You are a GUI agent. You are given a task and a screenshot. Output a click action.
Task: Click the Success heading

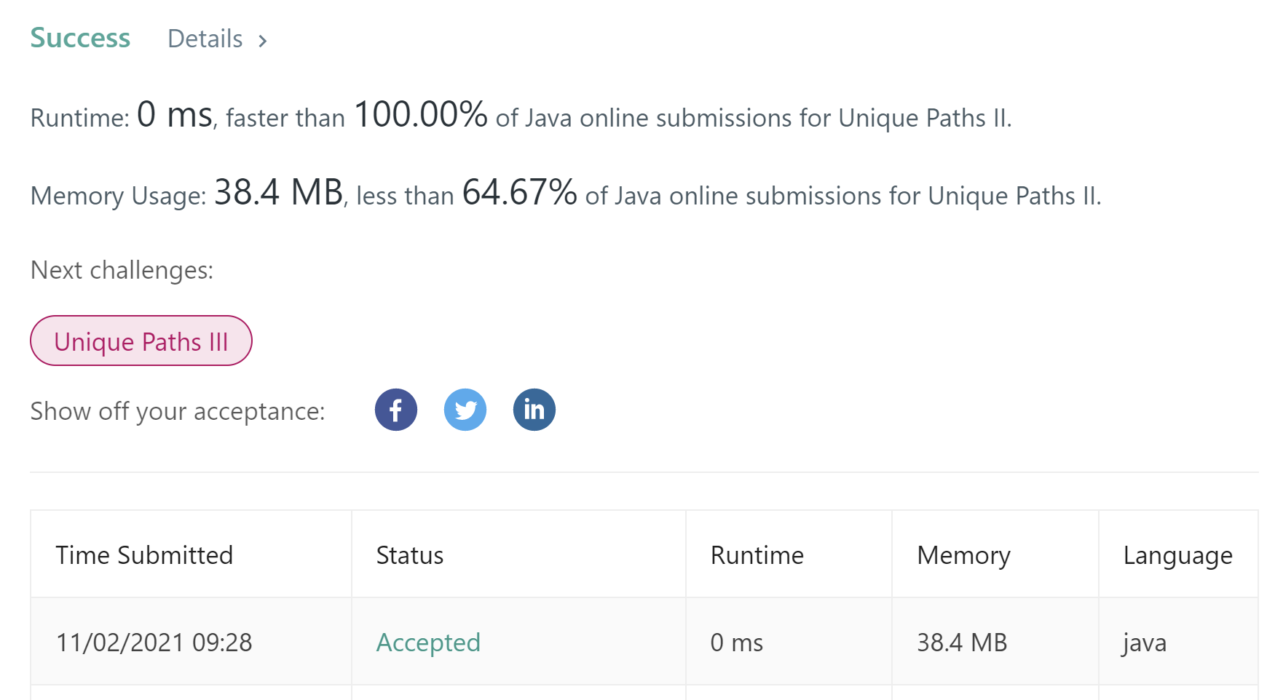[x=80, y=38]
